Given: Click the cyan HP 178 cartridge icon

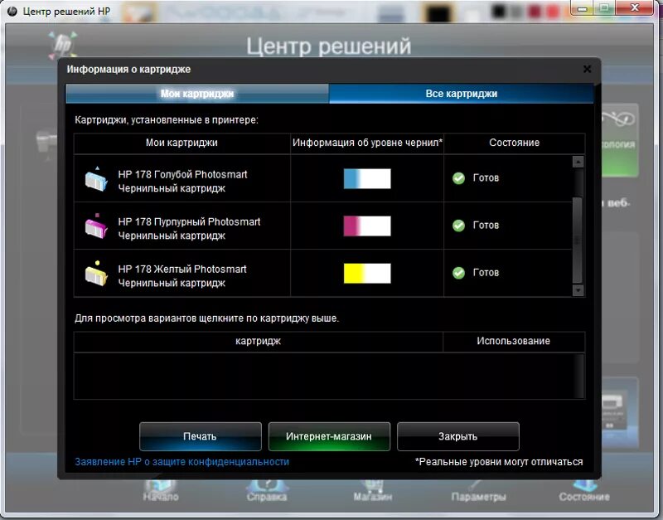Looking at the screenshot, I should [96, 179].
